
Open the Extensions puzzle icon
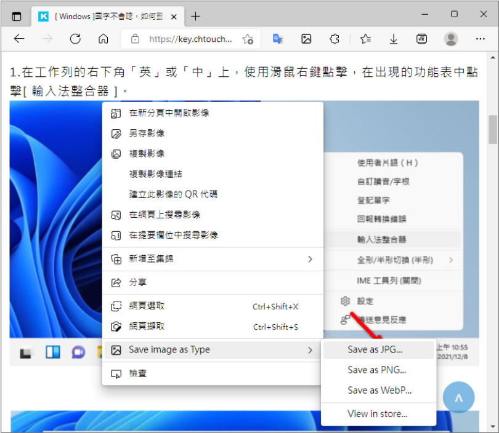pyautogui.click(x=335, y=39)
